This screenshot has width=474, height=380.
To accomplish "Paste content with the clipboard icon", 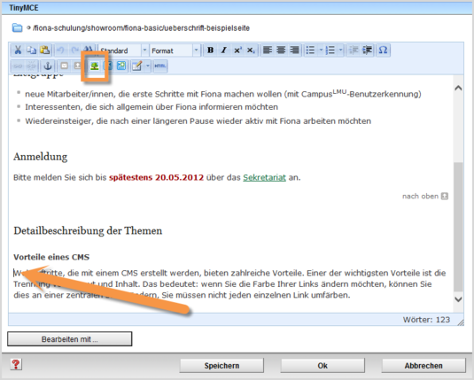I will tap(44, 50).
